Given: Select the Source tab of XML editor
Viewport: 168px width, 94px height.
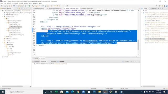Looking at the screenshot, I should [42, 58].
